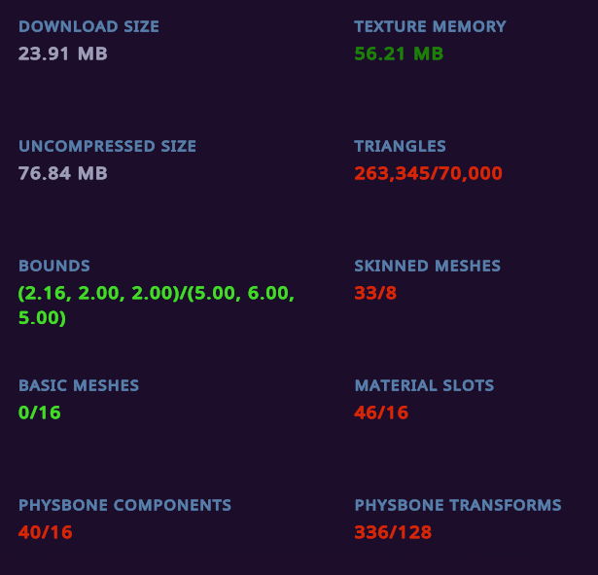The width and height of the screenshot is (598, 575).
Task: Select the 0/16 basic meshes value
Action: click(40, 413)
